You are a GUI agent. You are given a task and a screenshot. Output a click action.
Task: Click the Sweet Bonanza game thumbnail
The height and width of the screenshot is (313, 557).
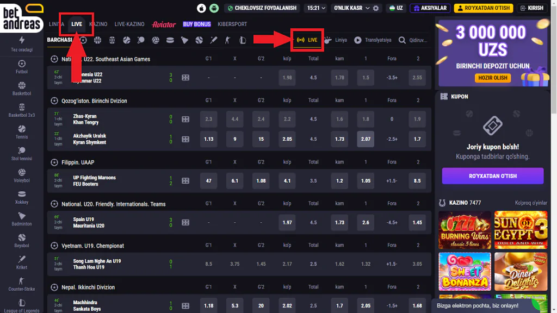pos(464,272)
